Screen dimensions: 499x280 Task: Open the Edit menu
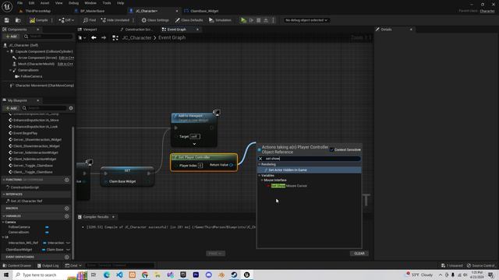pyautogui.click(x=31, y=3)
